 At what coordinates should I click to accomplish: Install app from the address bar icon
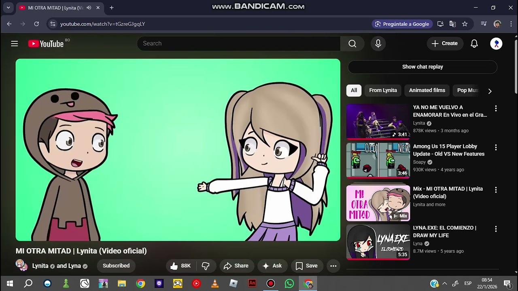441,24
